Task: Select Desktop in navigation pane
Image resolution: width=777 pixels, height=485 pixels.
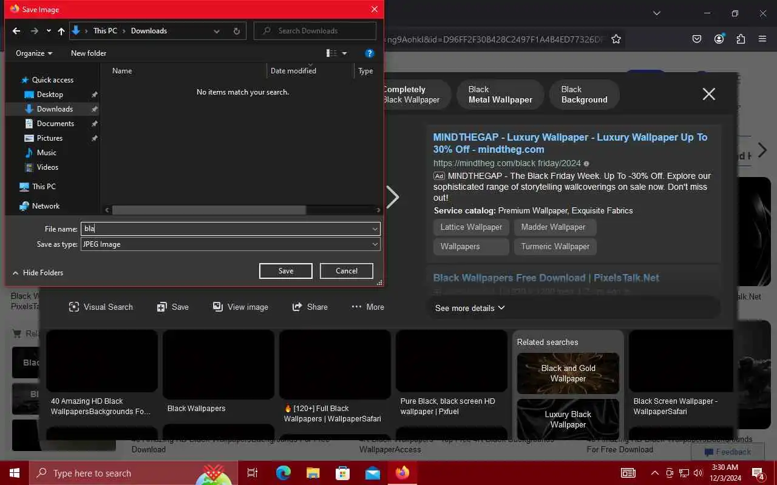Action: click(x=50, y=95)
